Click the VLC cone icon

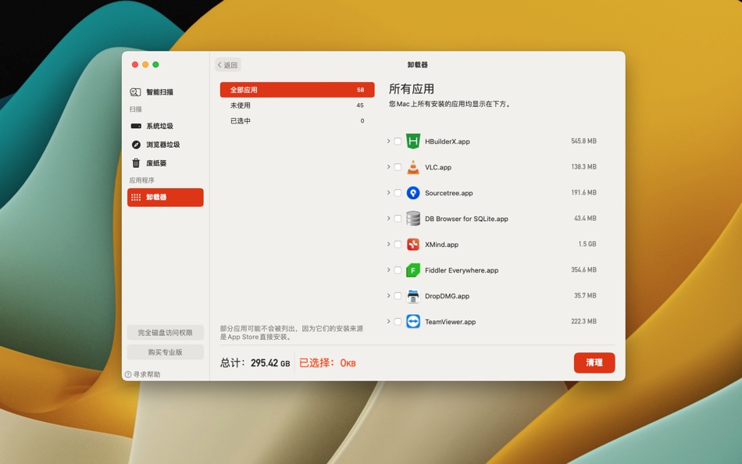pyautogui.click(x=413, y=166)
